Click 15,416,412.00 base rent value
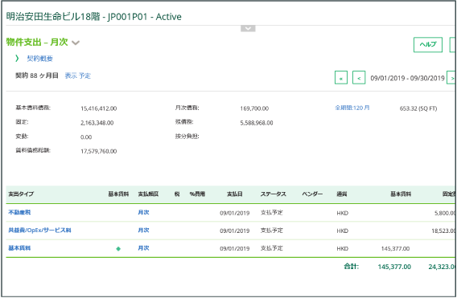Screen dimensions: 457x298 pyautogui.click(x=98, y=108)
